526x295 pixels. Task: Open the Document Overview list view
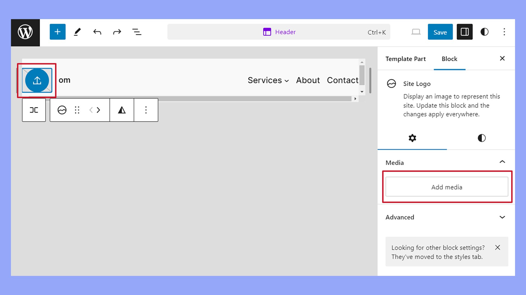coord(137,32)
